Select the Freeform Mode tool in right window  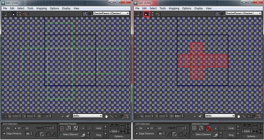[x=151, y=14]
